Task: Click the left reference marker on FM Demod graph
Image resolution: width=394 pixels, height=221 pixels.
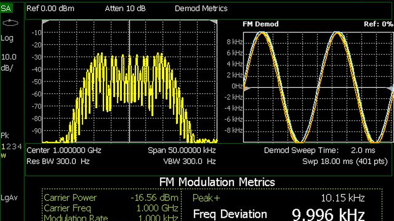Action: coord(247,89)
